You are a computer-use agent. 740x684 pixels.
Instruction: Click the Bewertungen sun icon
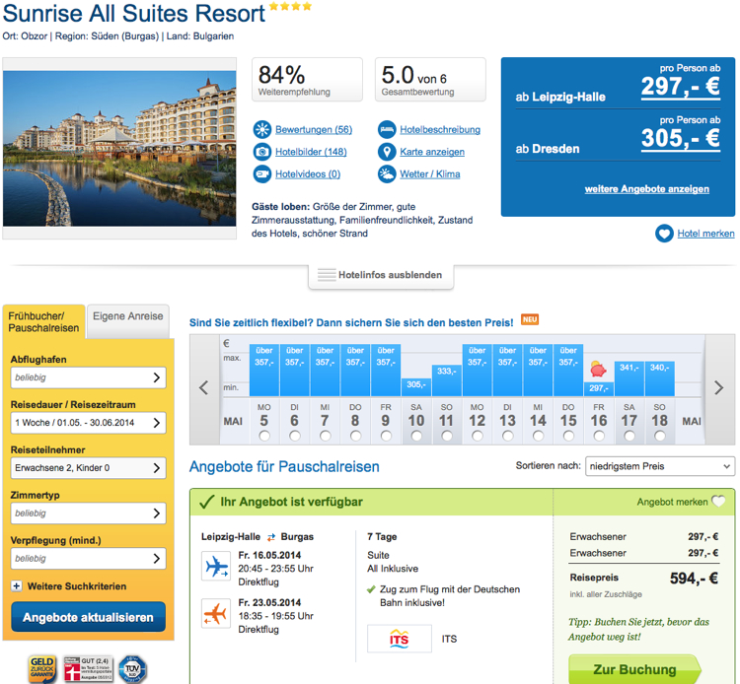pos(261,130)
